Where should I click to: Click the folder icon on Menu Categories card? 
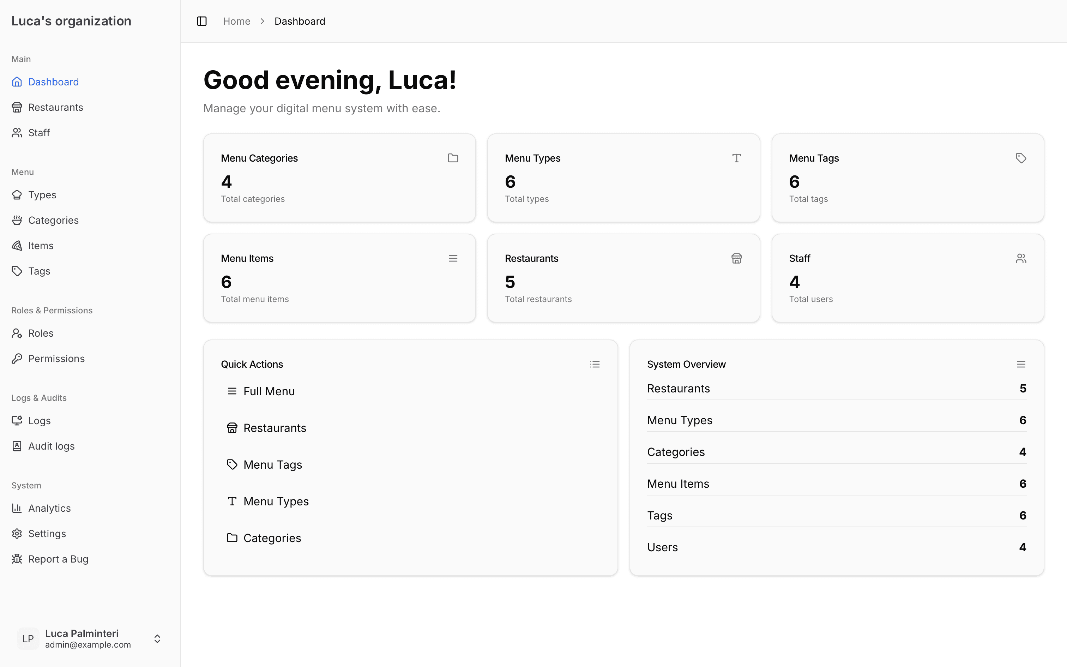[x=453, y=158]
